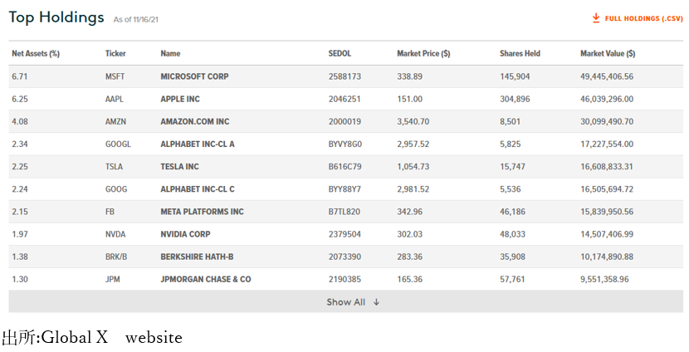The height and width of the screenshot is (352, 689).
Task: Click the Top Holdings heading
Action: point(56,17)
